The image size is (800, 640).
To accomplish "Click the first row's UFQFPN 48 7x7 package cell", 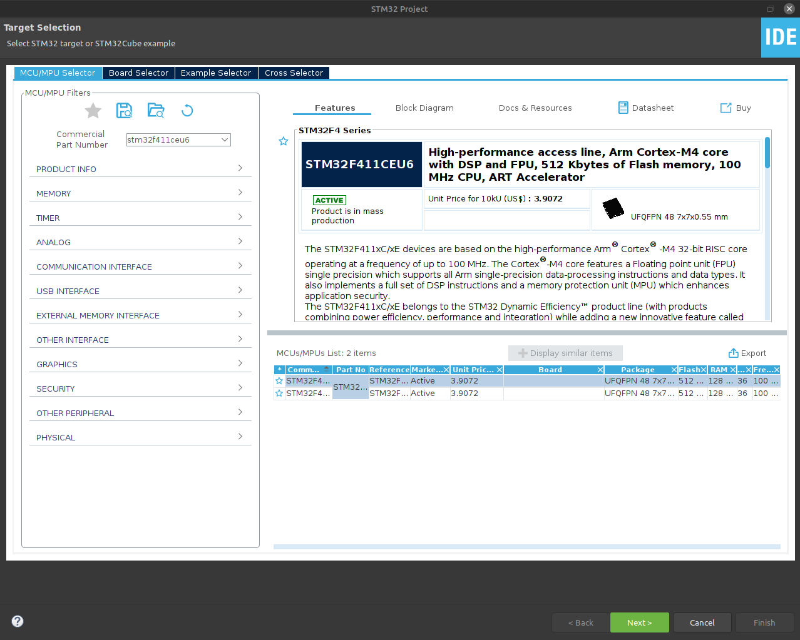I will [x=640, y=381].
